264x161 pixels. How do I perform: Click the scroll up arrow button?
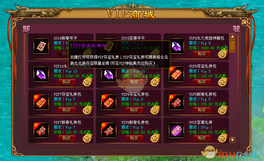(x=233, y=36)
